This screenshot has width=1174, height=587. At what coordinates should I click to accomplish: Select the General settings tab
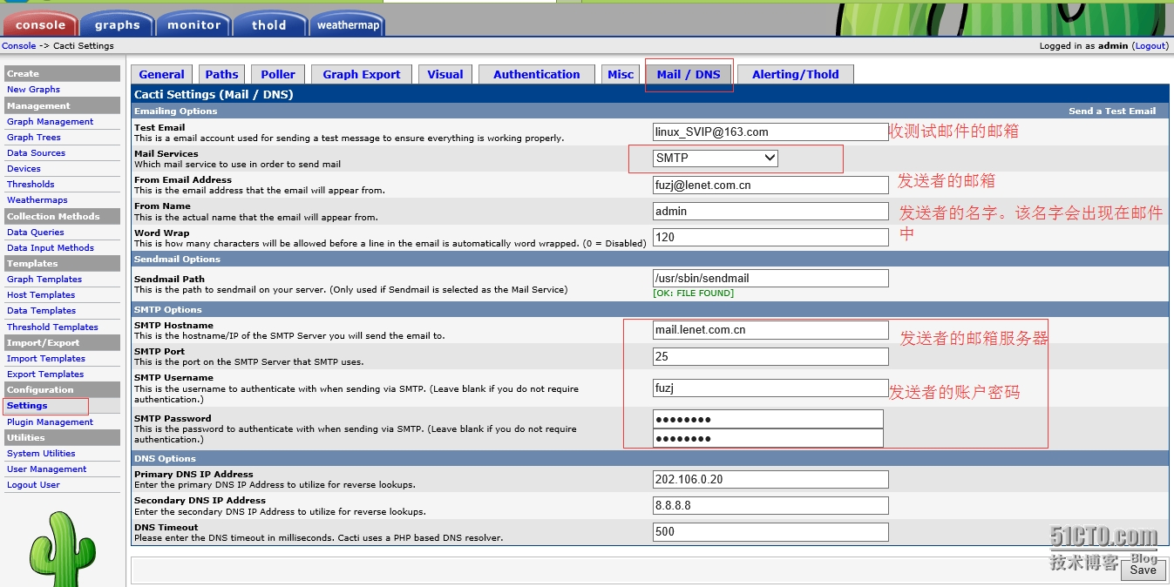click(162, 74)
